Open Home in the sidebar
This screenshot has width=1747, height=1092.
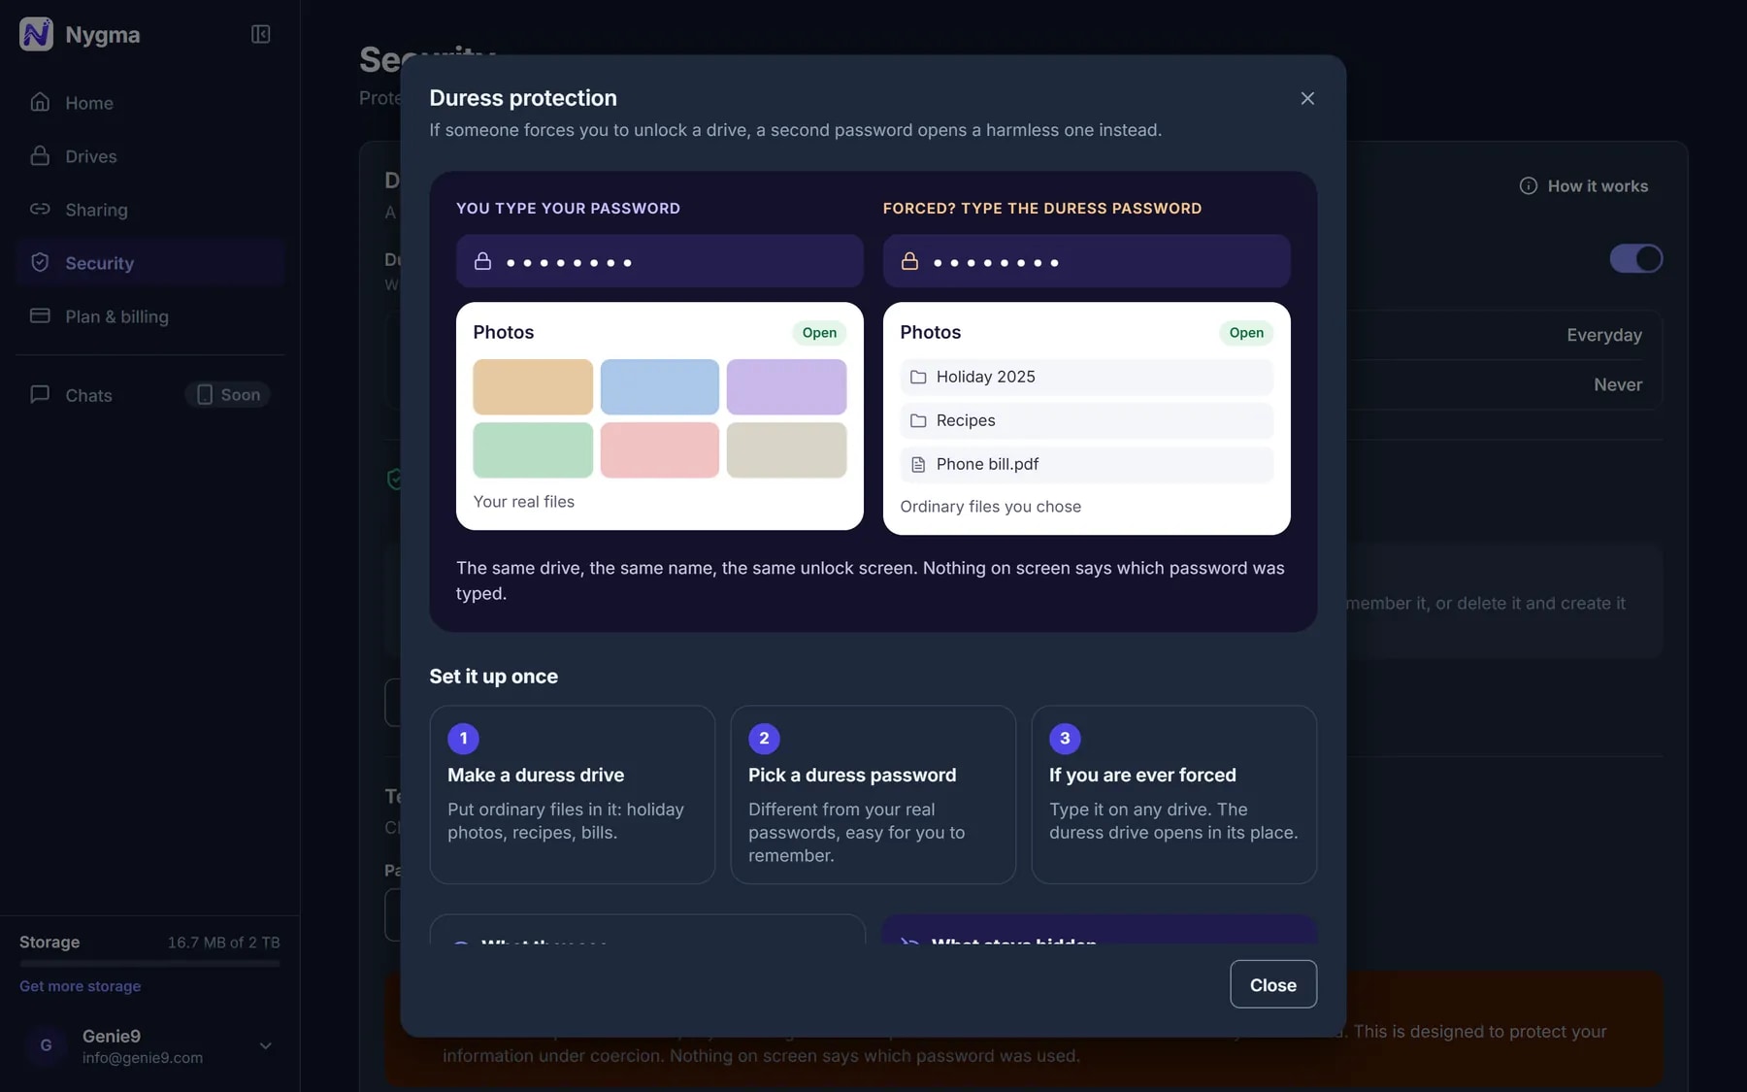pyautogui.click(x=149, y=103)
